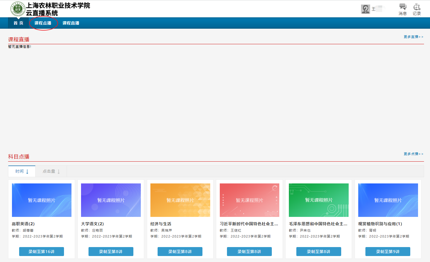This screenshot has height=262, width=430.
Task: Open the 大学语文(2) purple course thumbnail
Action: pos(111,200)
